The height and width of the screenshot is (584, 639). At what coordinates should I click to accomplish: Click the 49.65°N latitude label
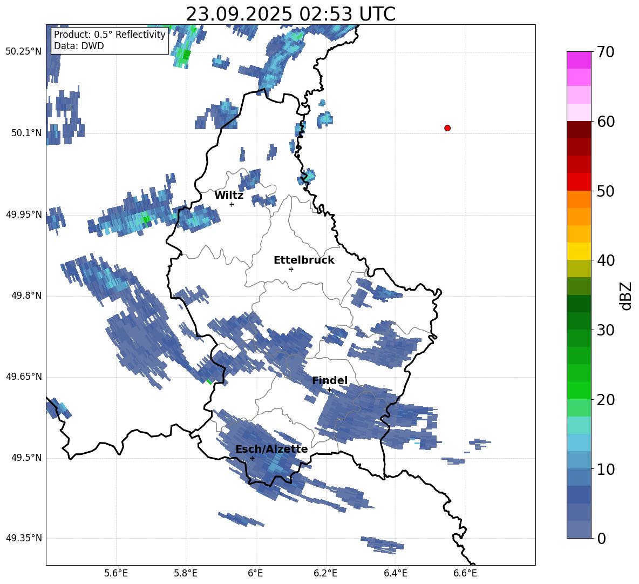click(x=24, y=377)
